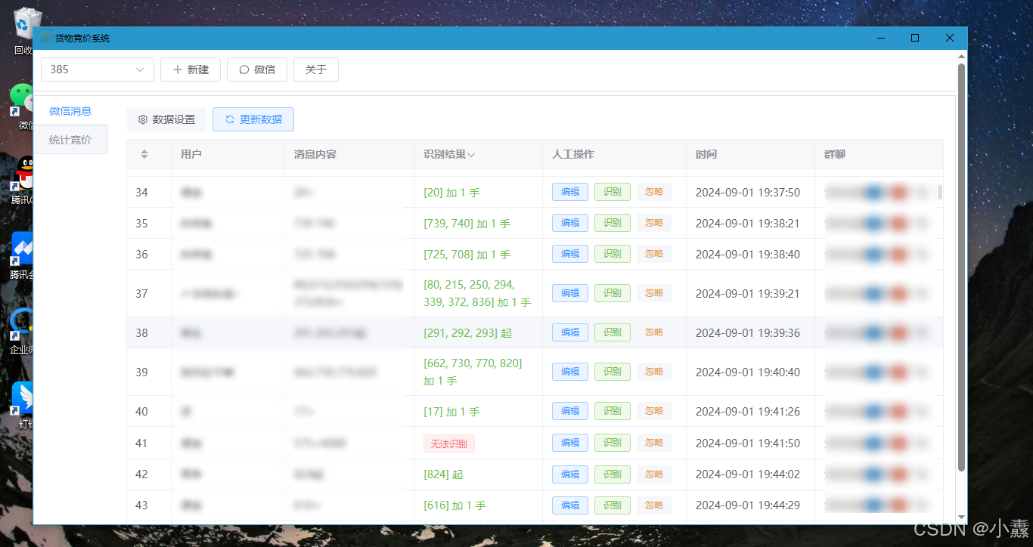Viewport: 1033px width, 547px height.
Task: Click 识别 in row 43
Action: [613, 505]
